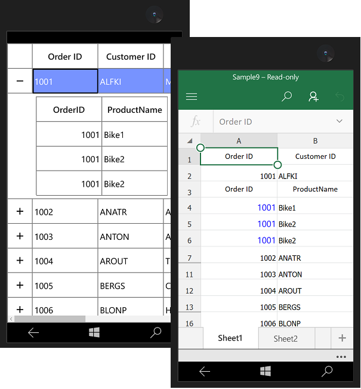The image size is (361, 389).
Task: Select BERGS cell in Excel row 13
Action: point(315,304)
